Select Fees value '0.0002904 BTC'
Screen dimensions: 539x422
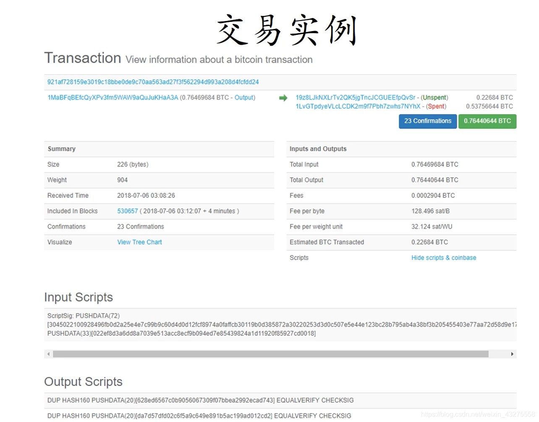(433, 196)
